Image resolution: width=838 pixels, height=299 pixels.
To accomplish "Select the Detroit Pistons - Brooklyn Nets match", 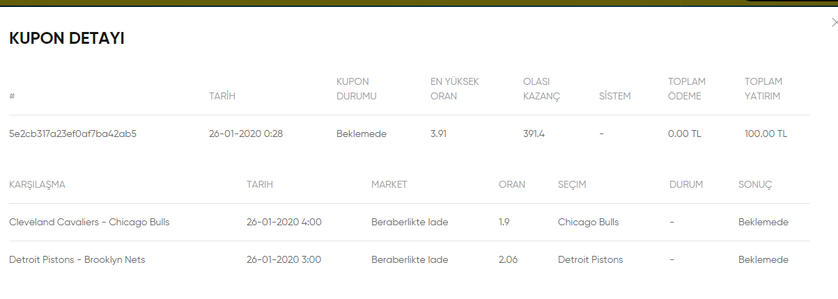I will coord(77,259).
